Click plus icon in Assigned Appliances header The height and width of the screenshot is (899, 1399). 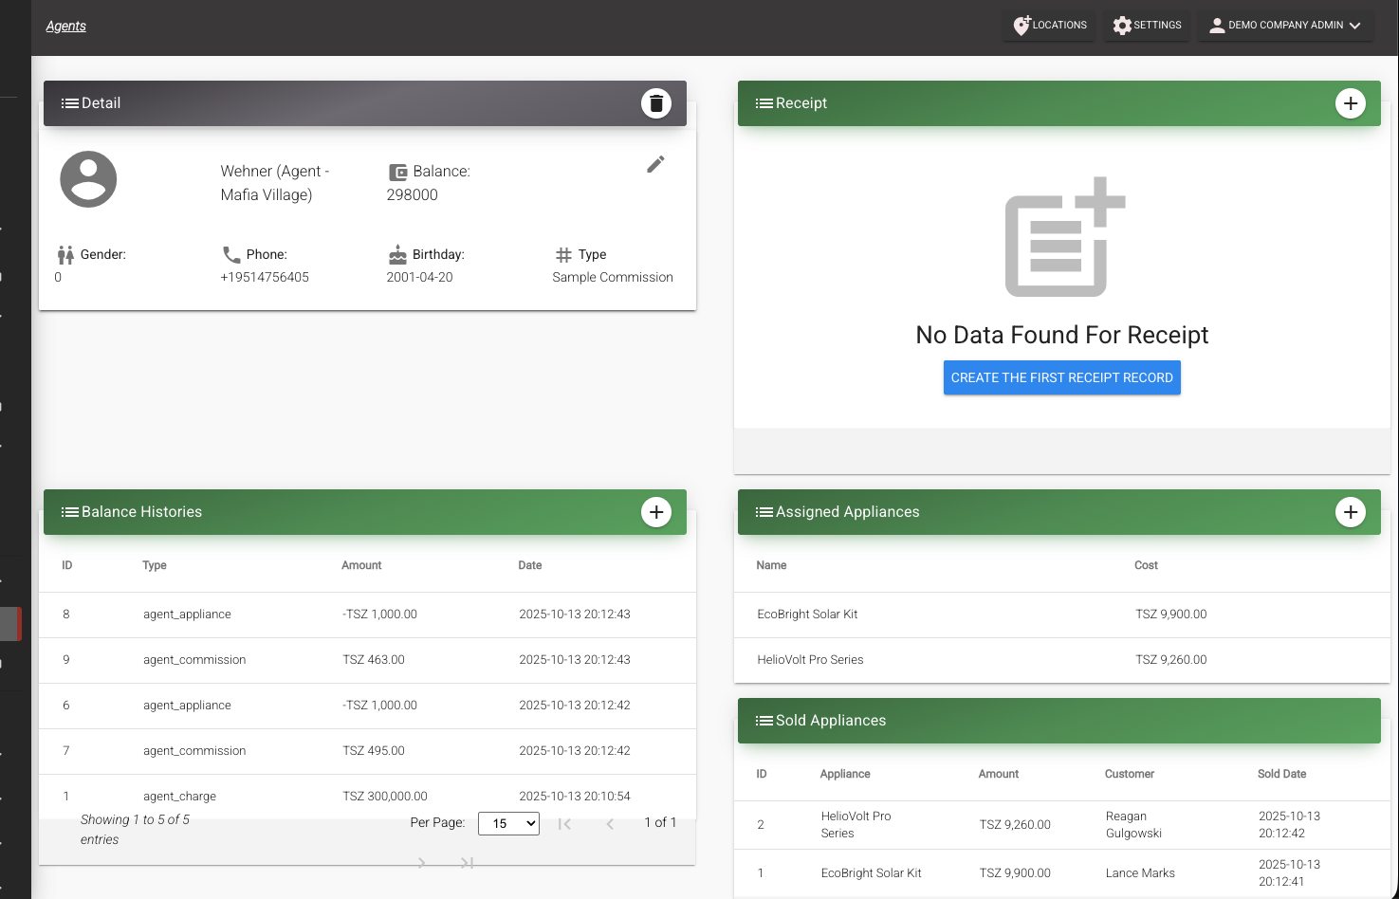coord(1350,512)
